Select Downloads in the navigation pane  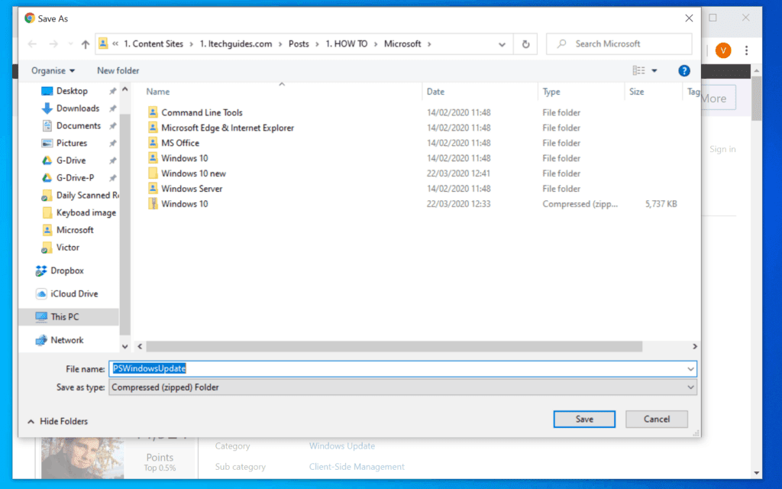tap(78, 108)
